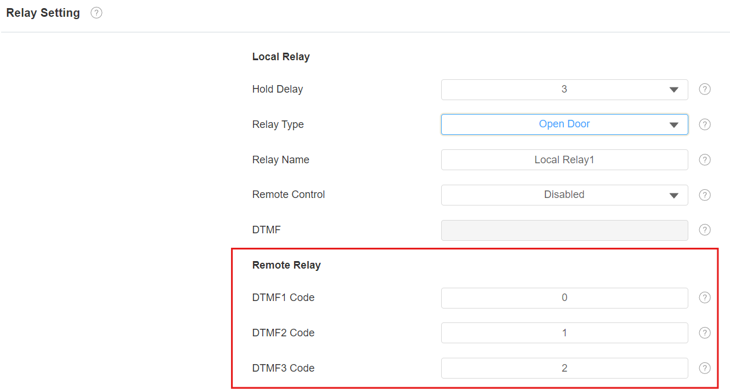The image size is (730, 389).
Task: Click the Relay Type label
Action: pyautogui.click(x=278, y=124)
